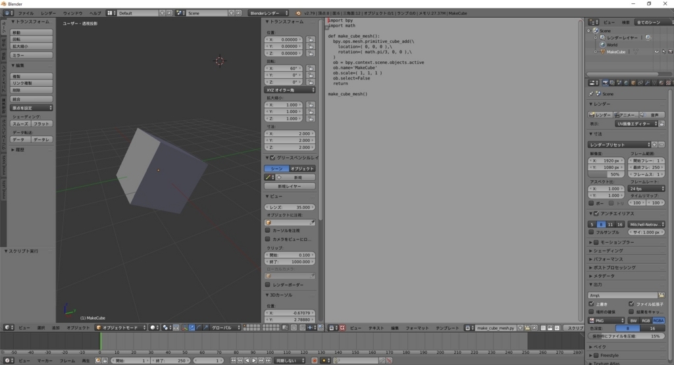This screenshot has height=365, width=674.
Task: Enable Freestyle checkbox
Action: pyautogui.click(x=596, y=355)
